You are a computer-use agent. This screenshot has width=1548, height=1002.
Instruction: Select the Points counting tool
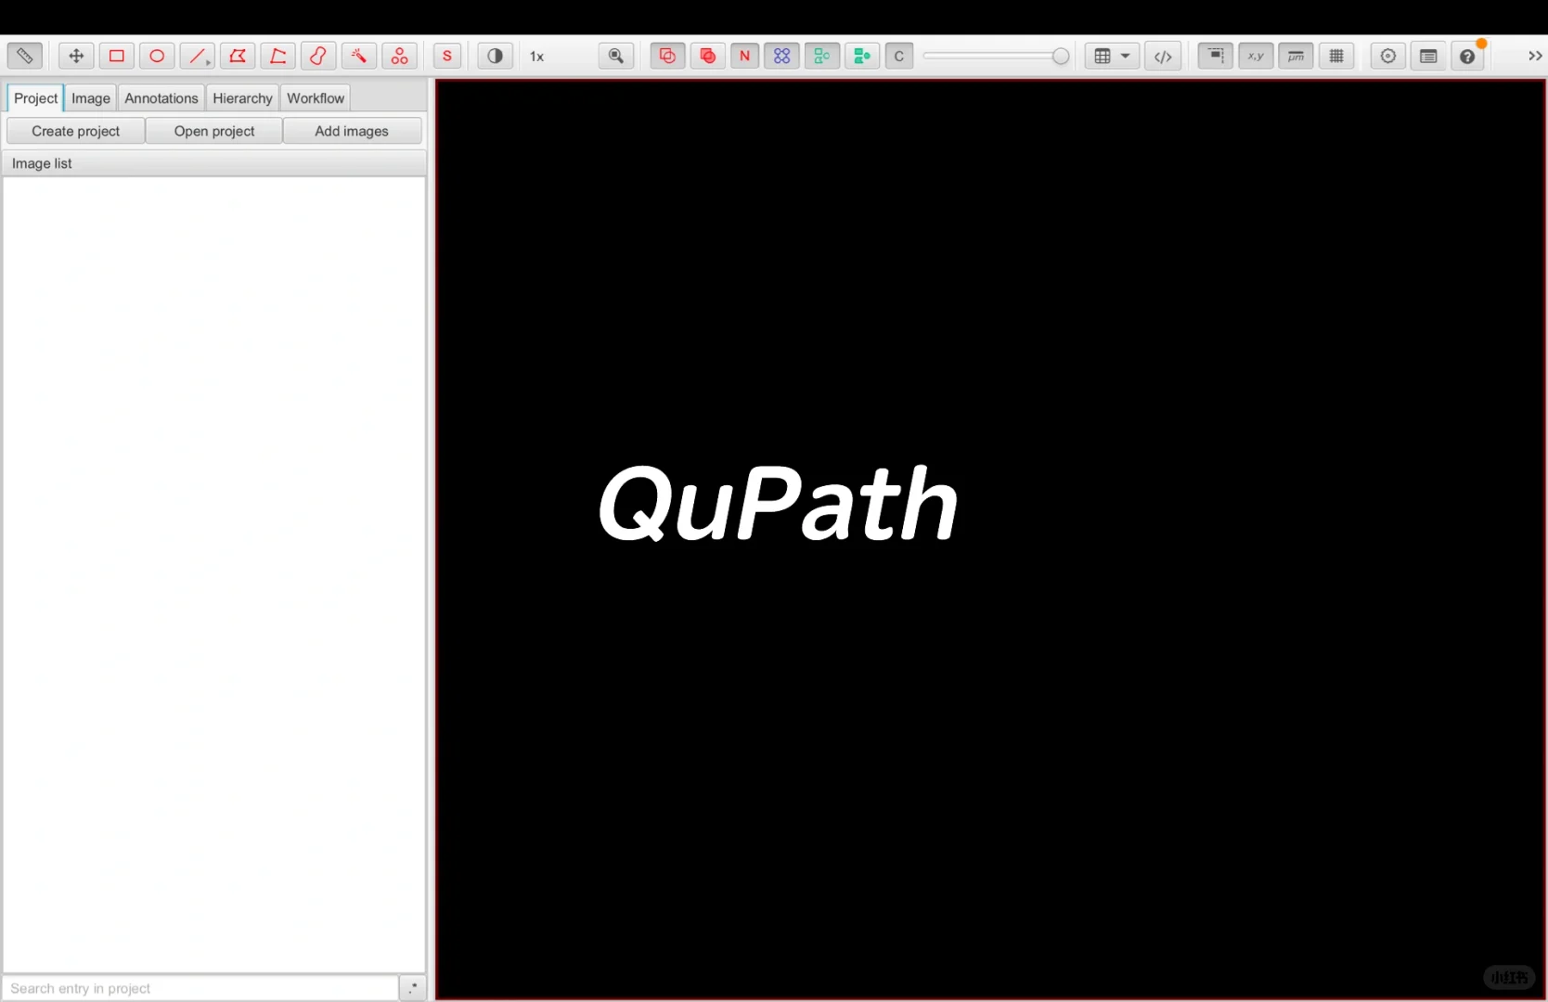399,57
